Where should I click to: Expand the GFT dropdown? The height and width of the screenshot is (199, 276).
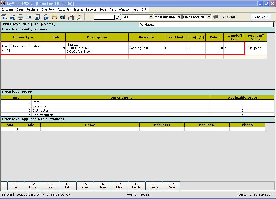coord(151,17)
